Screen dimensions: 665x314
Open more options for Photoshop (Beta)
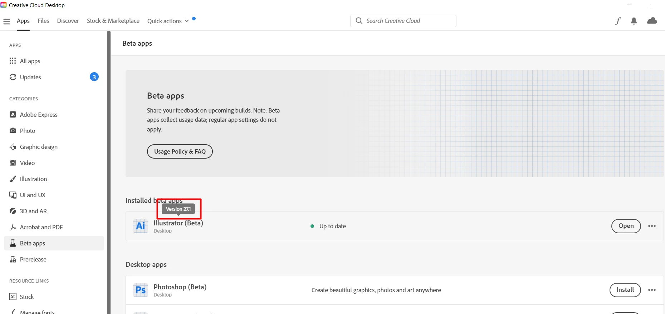coord(652,290)
